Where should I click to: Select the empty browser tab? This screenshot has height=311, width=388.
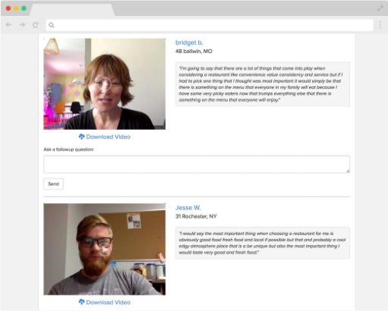click(x=72, y=10)
